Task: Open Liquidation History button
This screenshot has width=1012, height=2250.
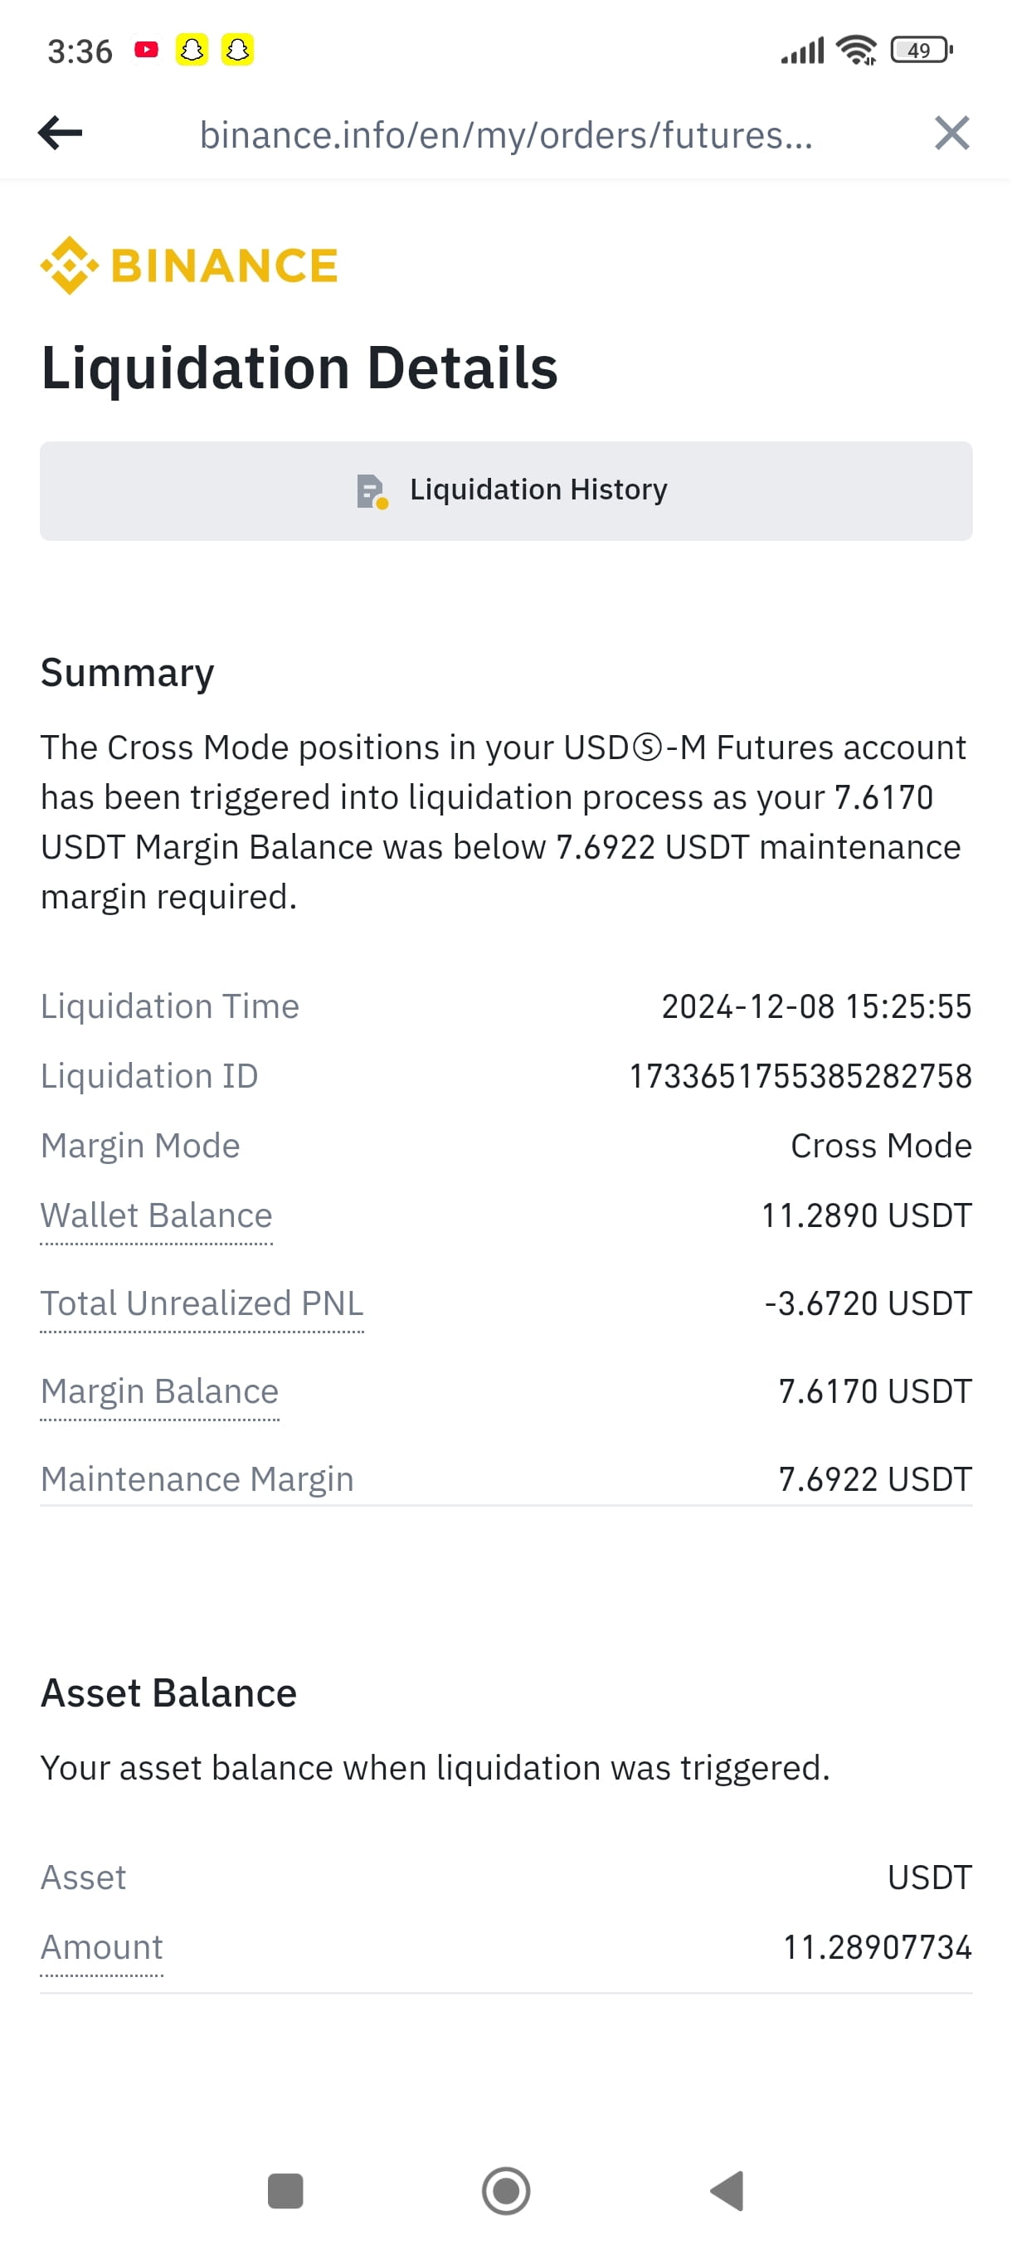Action: point(507,491)
